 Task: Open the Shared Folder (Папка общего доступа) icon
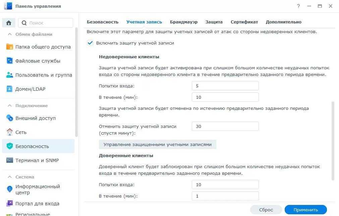click(10, 47)
